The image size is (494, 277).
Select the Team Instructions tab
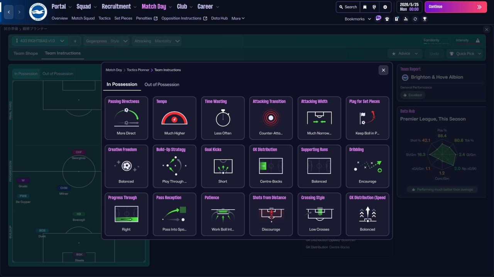[63, 53]
